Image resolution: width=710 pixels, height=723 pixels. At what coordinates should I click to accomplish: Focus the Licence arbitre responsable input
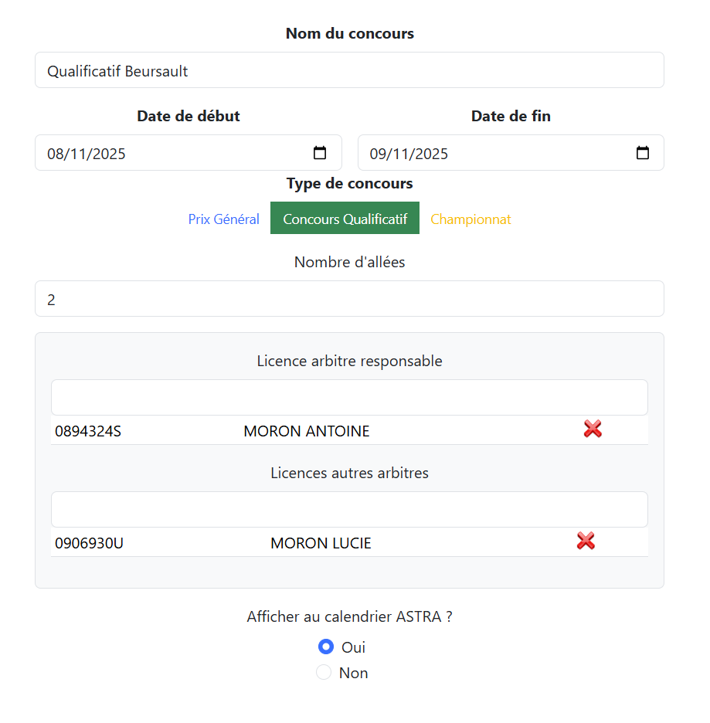coord(349,396)
